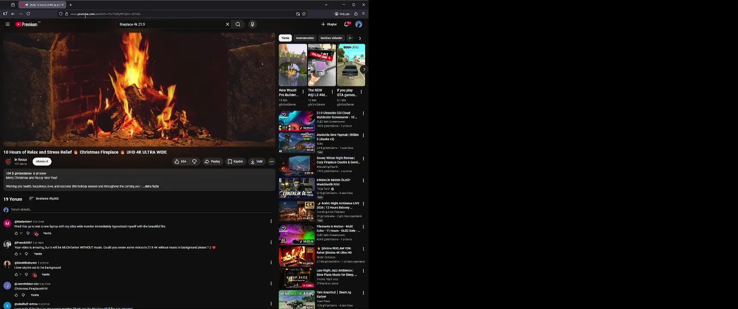Viewport: 738px width, 309px height.
Task: Open the browser list all tabs dropdown
Action: [326, 5]
